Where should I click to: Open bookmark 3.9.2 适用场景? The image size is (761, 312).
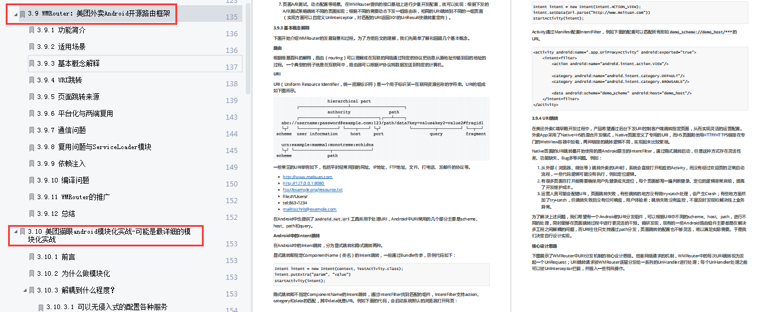(61, 47)
